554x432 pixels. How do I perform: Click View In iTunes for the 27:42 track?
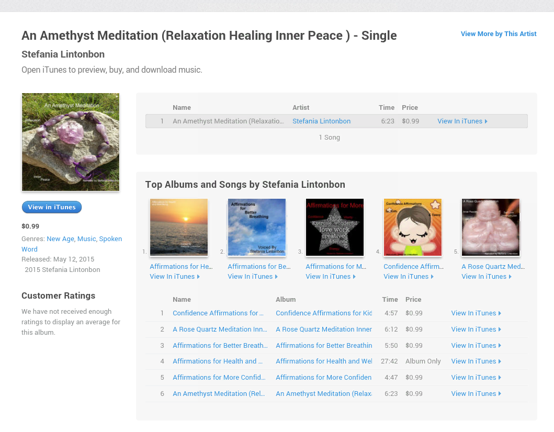476,361
